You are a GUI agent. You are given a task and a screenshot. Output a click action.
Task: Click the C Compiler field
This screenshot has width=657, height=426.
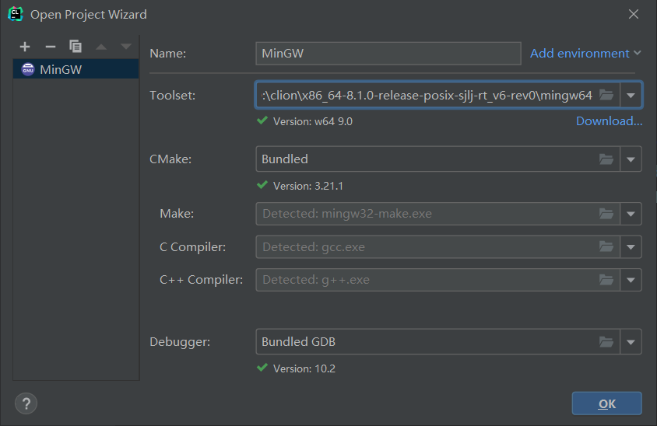(x=427, y=247)
